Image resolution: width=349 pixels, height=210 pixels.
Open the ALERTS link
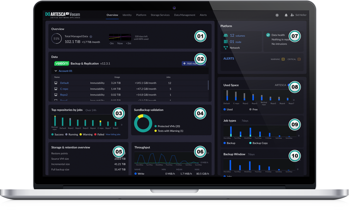229,58
